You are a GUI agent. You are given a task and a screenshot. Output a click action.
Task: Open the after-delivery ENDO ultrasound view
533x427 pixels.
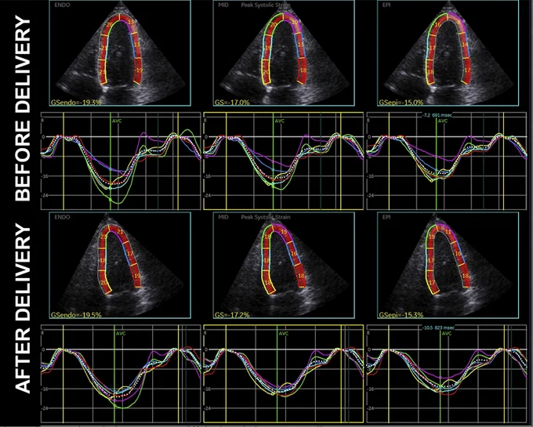click(x=120, y=266)
